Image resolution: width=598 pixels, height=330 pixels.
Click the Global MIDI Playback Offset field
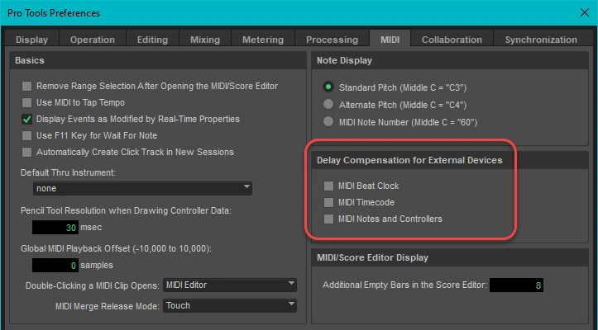[56, 266]
